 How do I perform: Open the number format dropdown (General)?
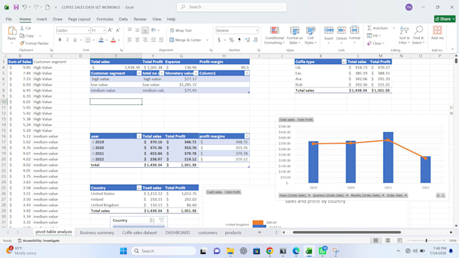click(x=256, y=30)
